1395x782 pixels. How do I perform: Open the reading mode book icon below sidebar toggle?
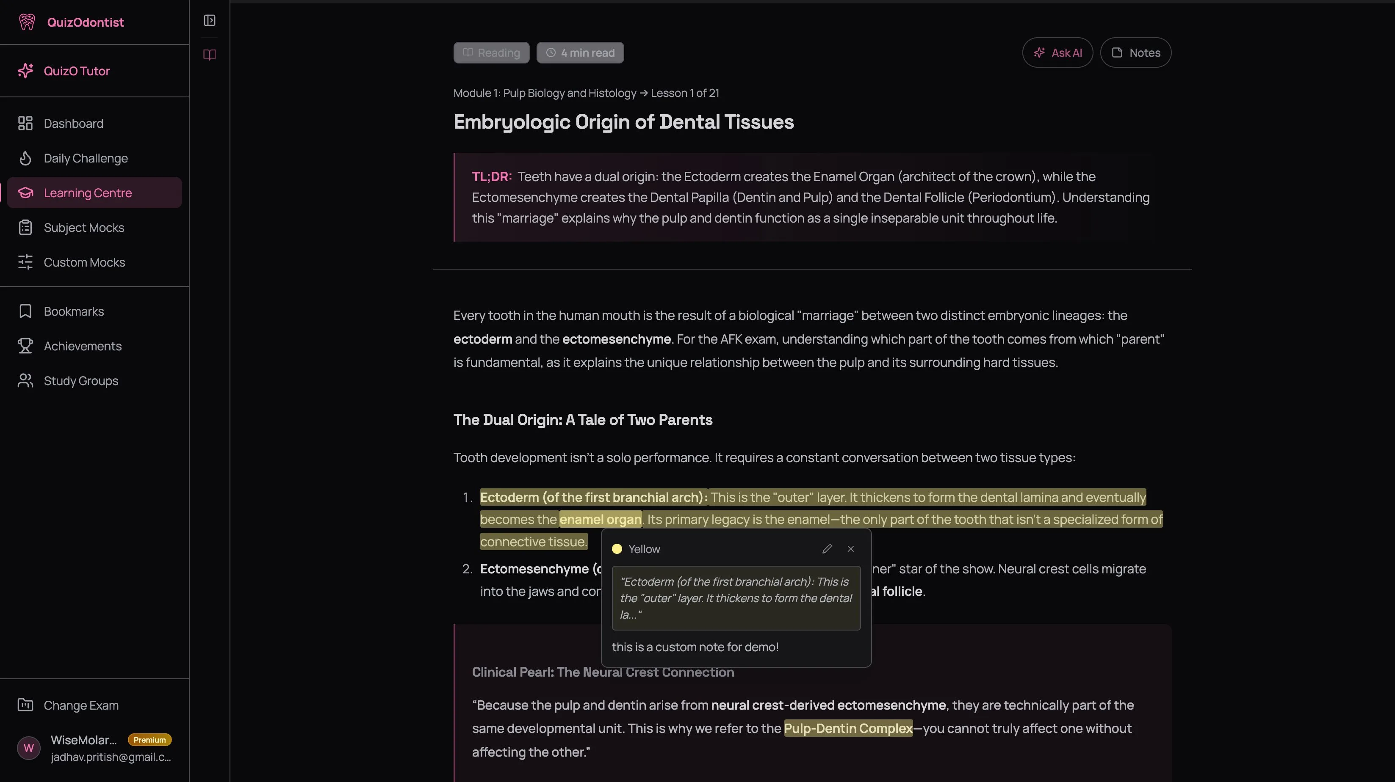tap(209, 55)
